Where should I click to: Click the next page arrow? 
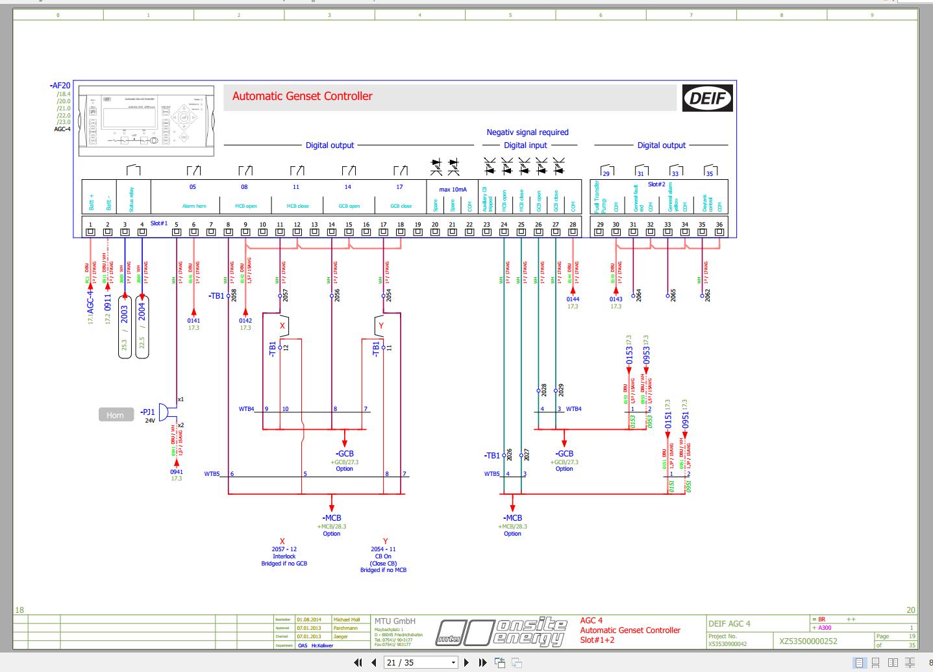click(x=466, y=662)
